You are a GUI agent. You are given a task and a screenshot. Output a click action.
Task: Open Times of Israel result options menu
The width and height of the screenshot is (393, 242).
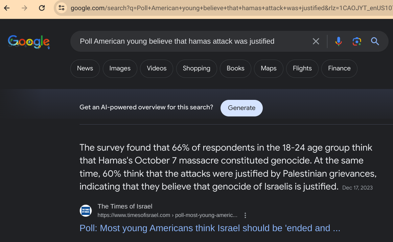coord(246,215)
